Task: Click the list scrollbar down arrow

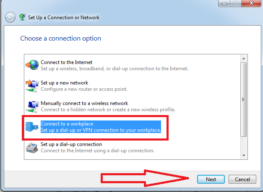Action: pos(244,156)
